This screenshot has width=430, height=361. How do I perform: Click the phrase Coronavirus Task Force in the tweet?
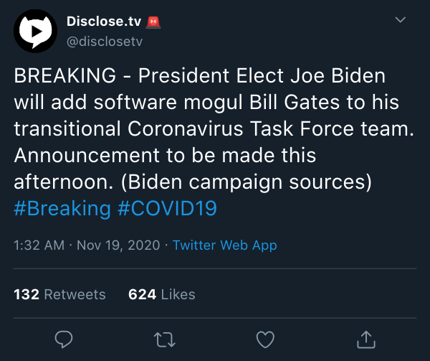point(241,128)
